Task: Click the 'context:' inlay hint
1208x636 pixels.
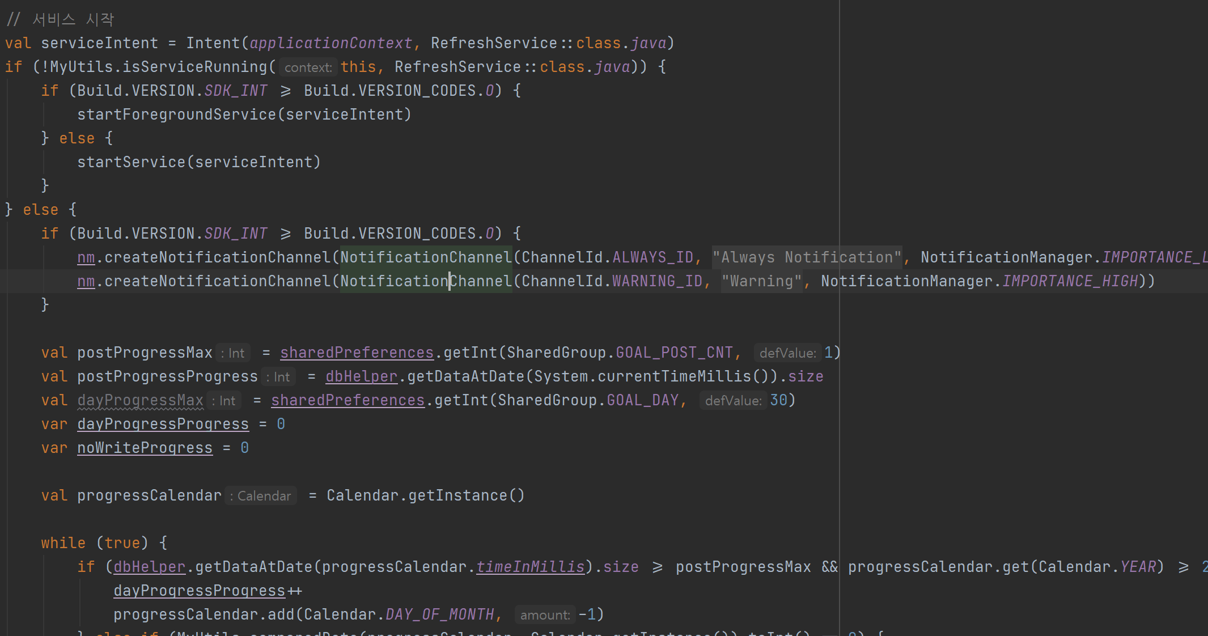Action: coord(308,68)
